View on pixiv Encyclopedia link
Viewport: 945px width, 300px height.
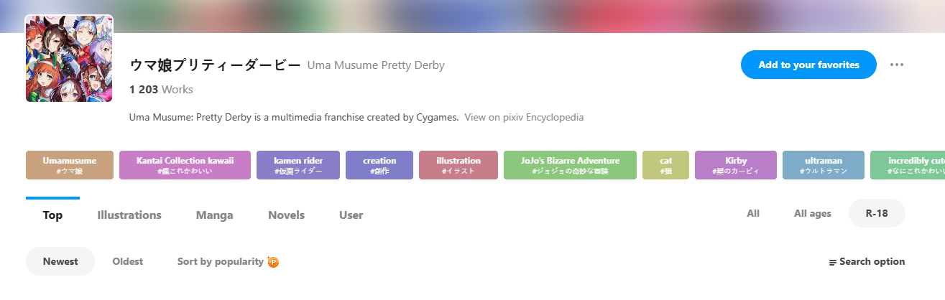point(524,117)
